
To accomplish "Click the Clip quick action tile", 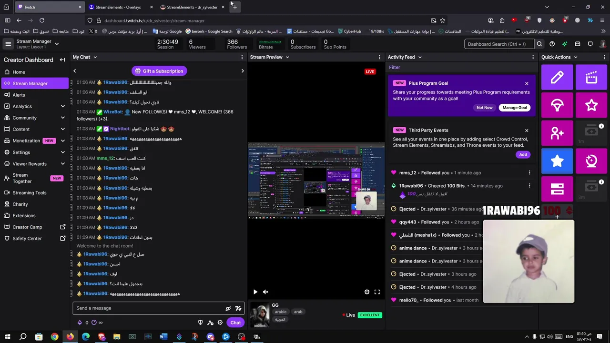I will pos(591,77).
